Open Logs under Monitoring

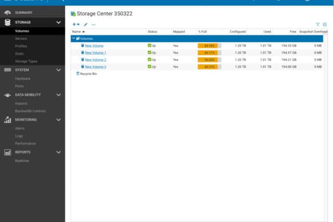coord(19,136)
